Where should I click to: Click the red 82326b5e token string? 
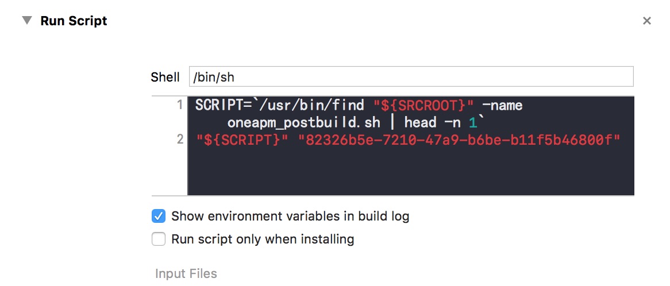click(x=462, y=139)
